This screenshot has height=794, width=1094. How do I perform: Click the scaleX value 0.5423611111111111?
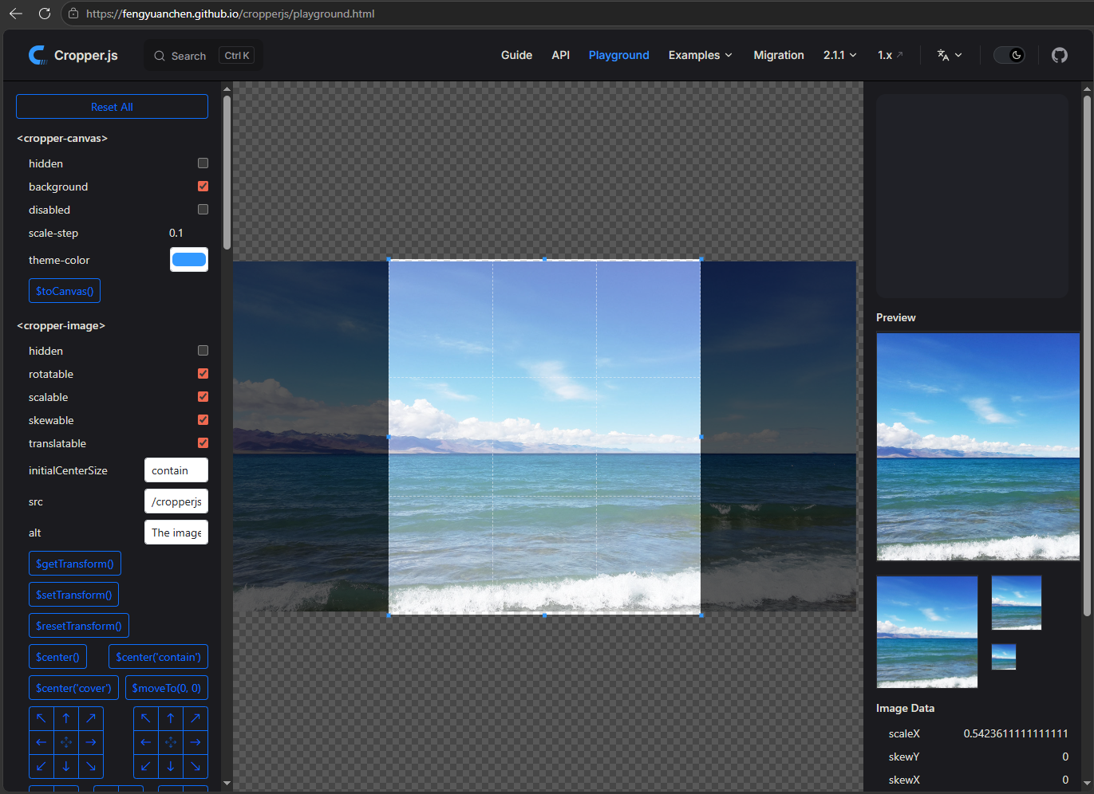[1016, 733]
